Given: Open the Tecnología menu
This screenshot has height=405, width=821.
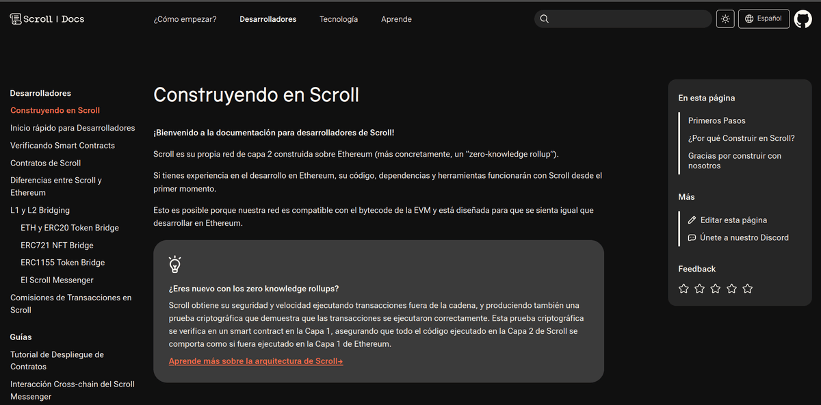Looking at the screenshot, I should (339, 19).
